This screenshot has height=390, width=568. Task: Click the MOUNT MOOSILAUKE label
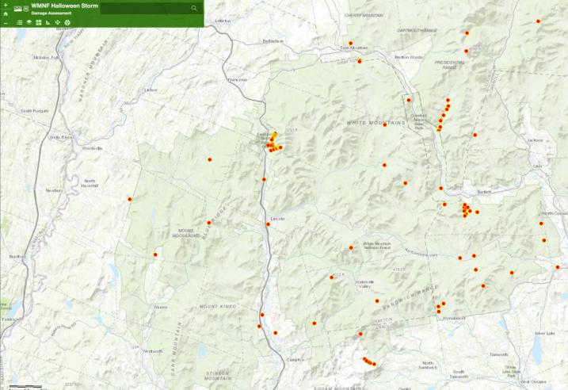click(x=186, y=233)
